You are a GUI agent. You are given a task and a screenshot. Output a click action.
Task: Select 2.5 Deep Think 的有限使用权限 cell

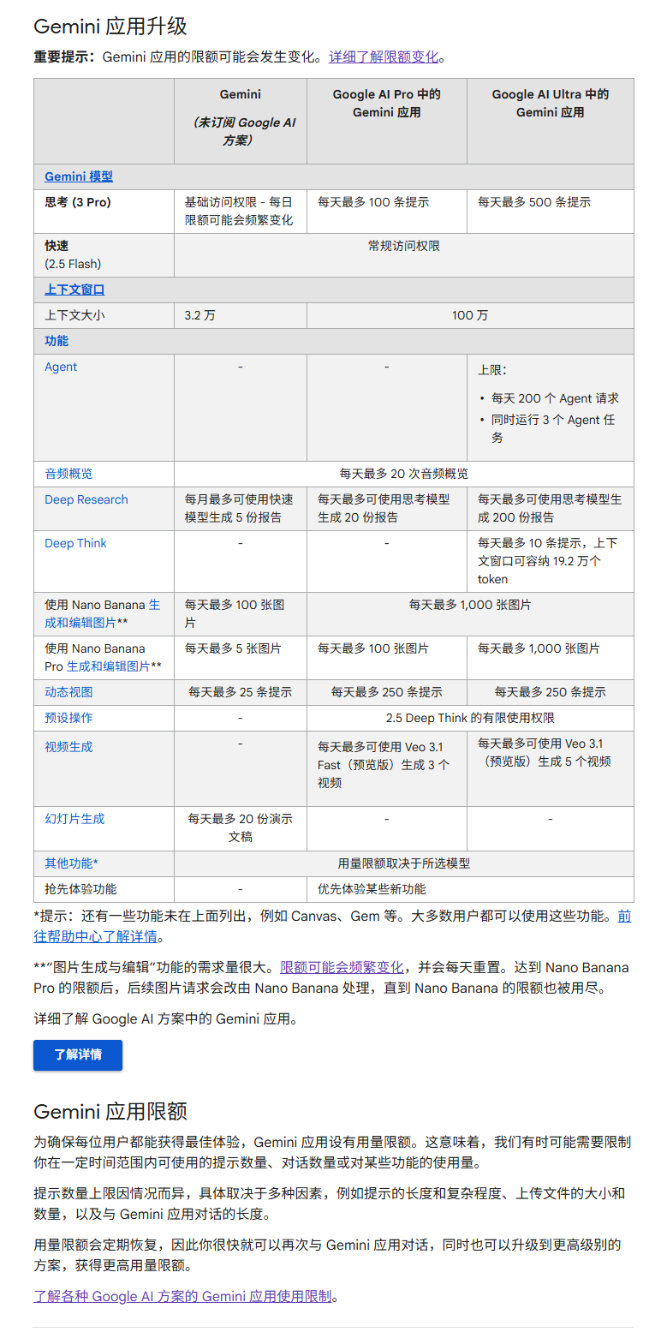(470, 718)
